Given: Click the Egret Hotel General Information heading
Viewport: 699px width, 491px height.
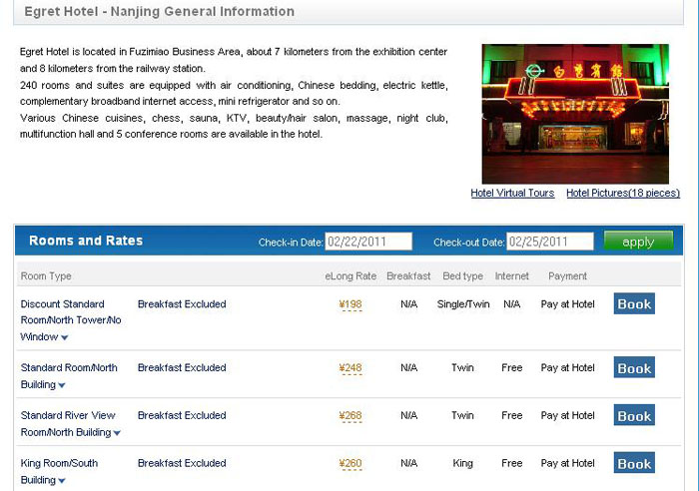Looking at the screenshot, I should click(159, 12).
